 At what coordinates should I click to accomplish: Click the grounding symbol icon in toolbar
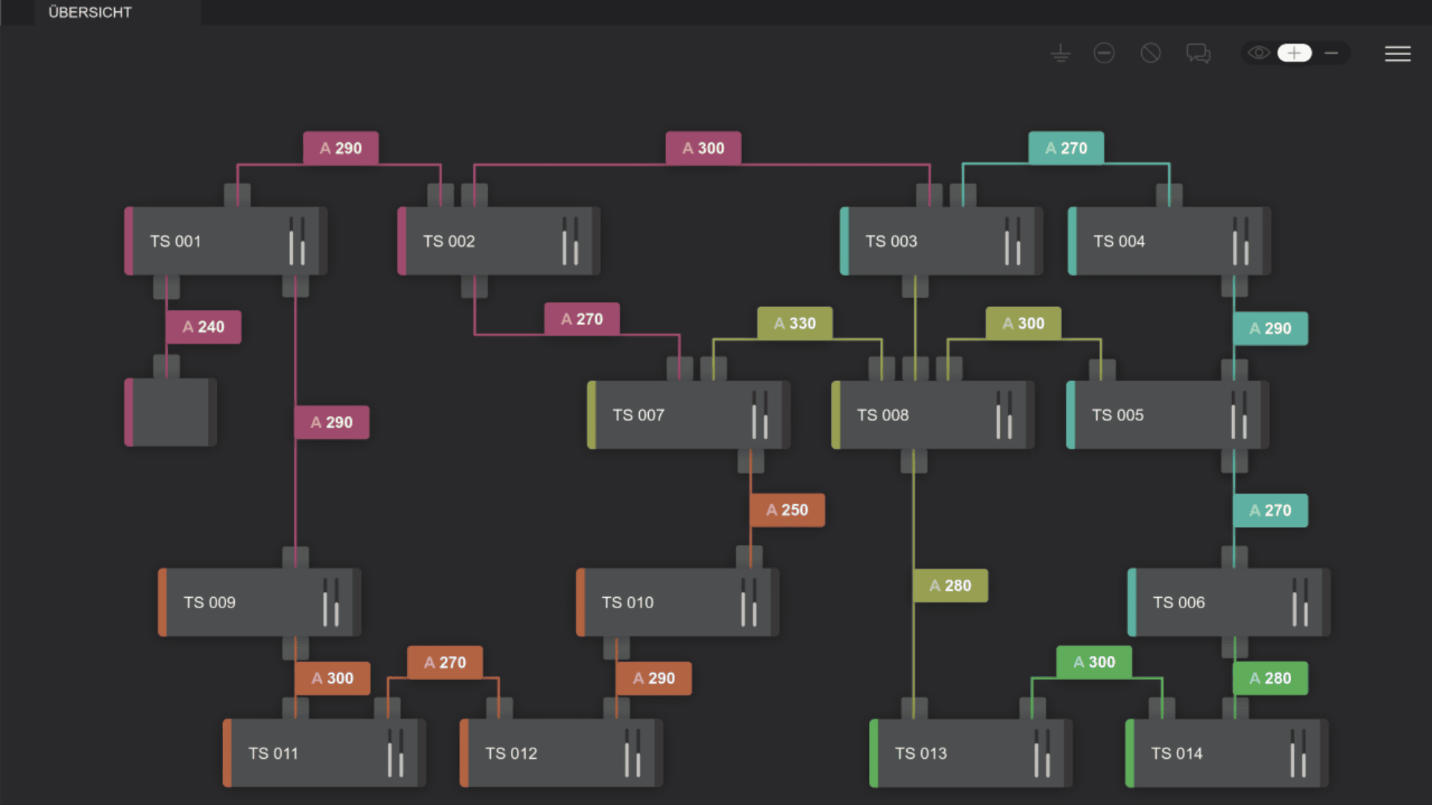pos(1061,54)
